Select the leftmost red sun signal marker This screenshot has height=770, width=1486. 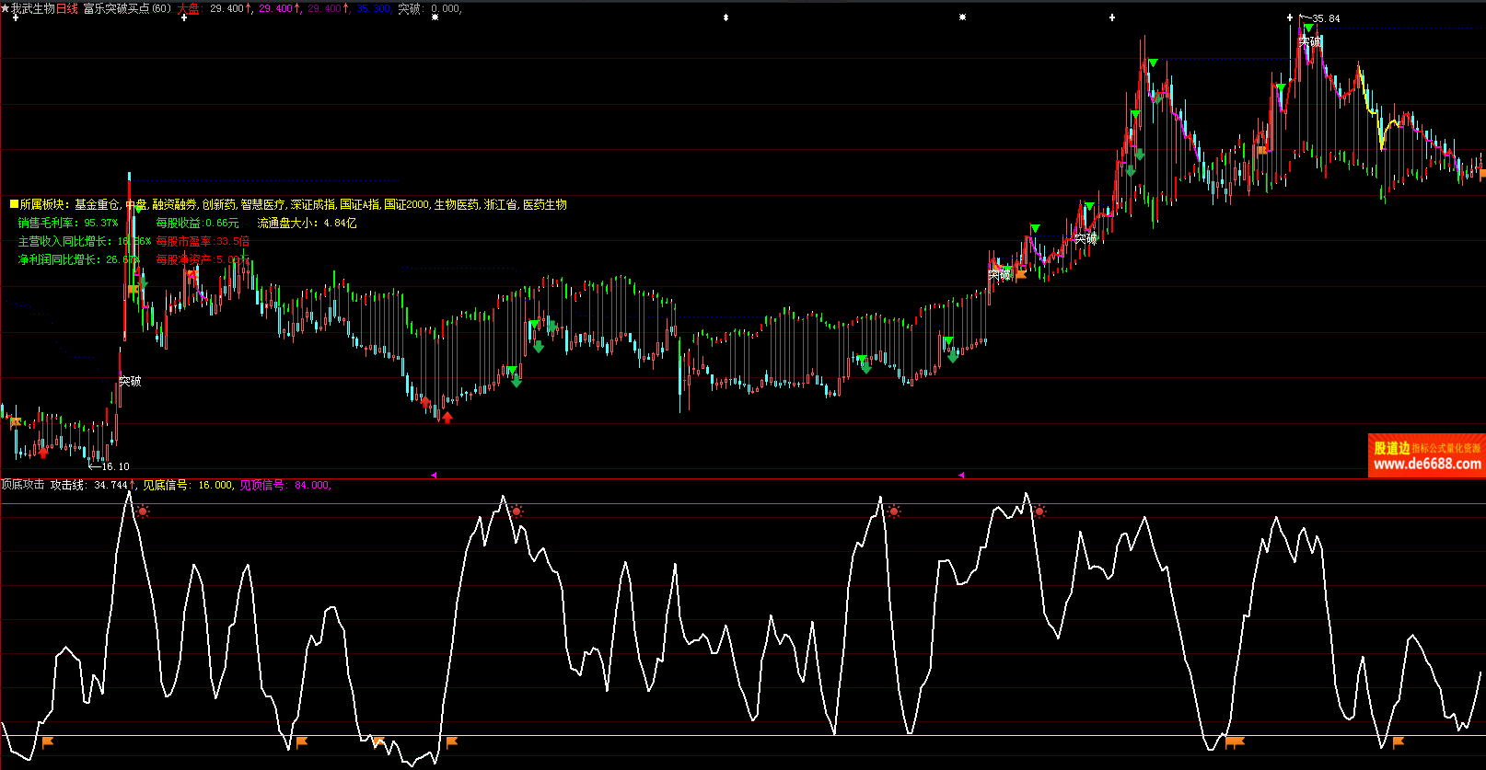143,511
